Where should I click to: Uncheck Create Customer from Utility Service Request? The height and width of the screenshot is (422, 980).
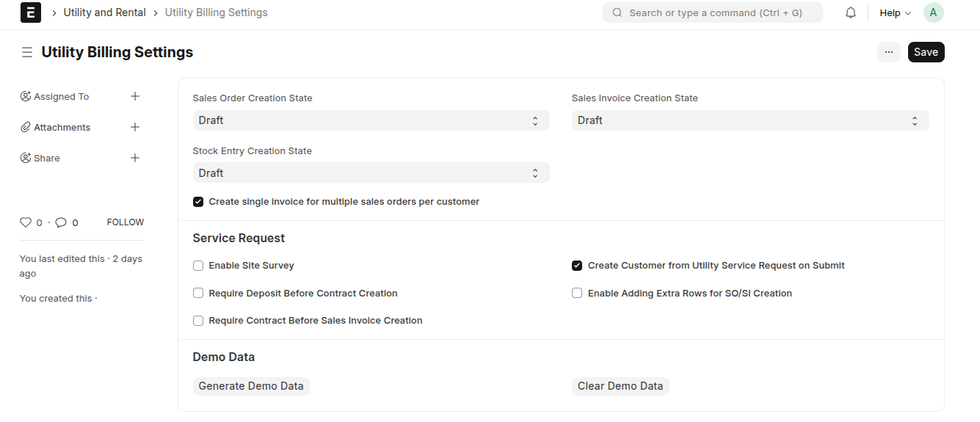(x=577, y=266)
